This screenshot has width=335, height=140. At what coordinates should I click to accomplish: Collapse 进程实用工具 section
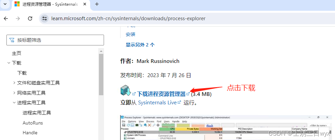(14, 103)
